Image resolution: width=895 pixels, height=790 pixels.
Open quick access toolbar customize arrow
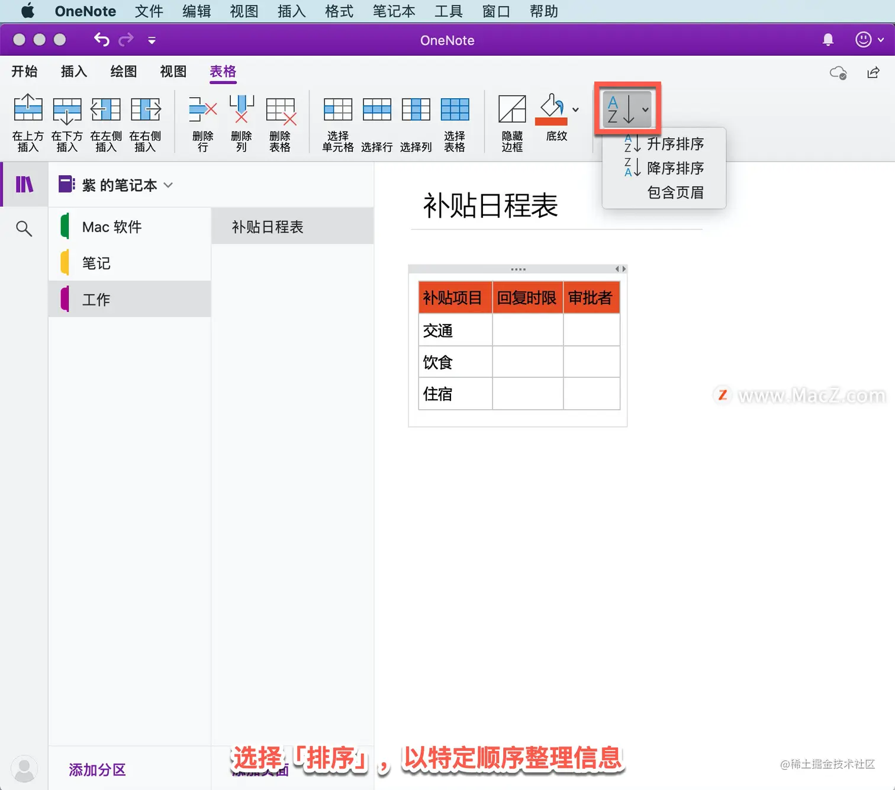tap(152, 41)
